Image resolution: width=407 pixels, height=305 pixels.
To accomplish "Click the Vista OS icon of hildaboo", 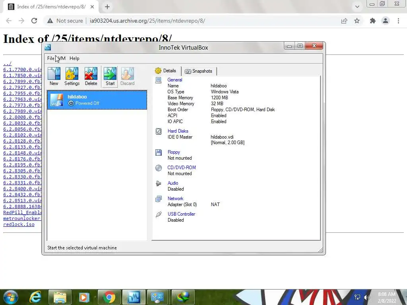I will [x=56, y=100].
